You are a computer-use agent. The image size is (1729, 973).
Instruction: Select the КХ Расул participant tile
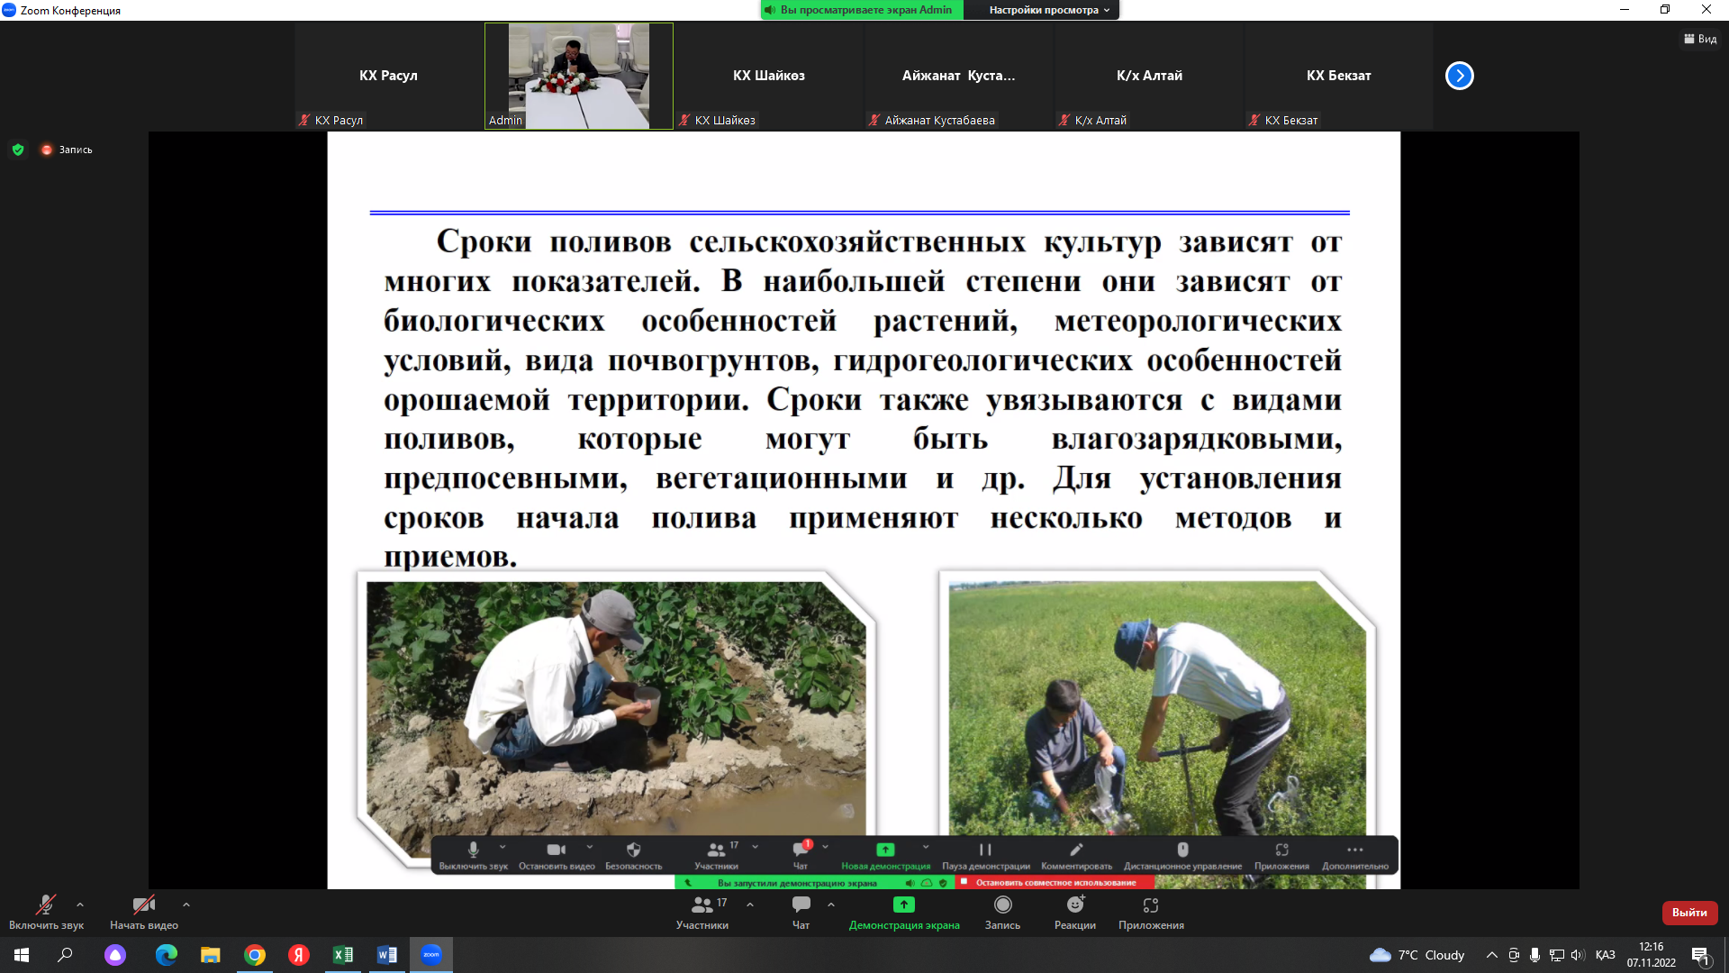click(389, 76)
